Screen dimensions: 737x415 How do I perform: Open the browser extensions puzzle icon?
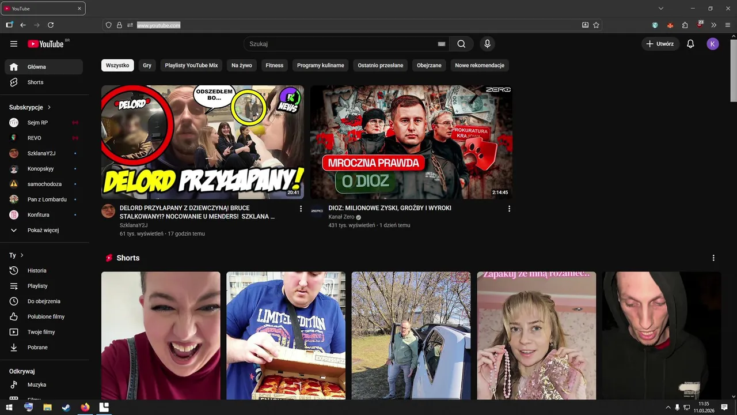685,25
